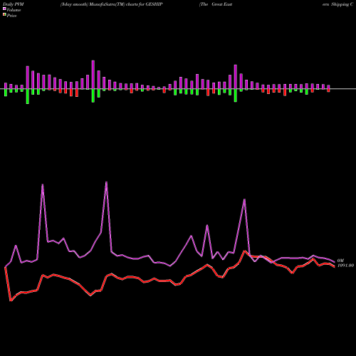Click the lowest point of red price line
This screenshot has width=356, height=356.
click(11, 300)
